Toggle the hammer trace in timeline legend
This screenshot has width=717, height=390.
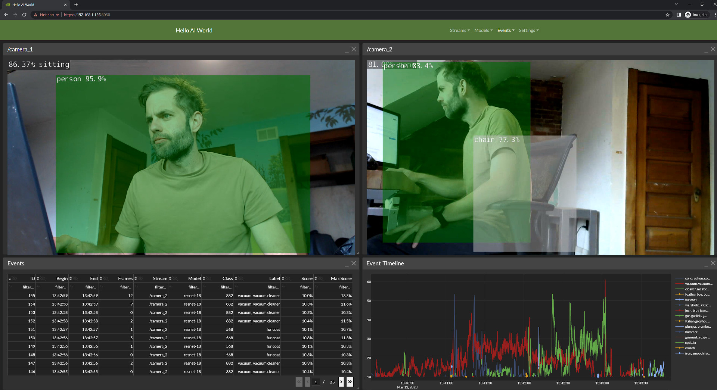click(x=691, y=332)
